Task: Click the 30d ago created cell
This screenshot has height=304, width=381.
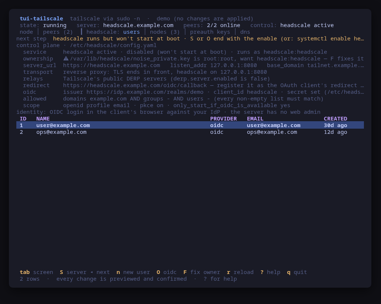Action: point(335,125)
